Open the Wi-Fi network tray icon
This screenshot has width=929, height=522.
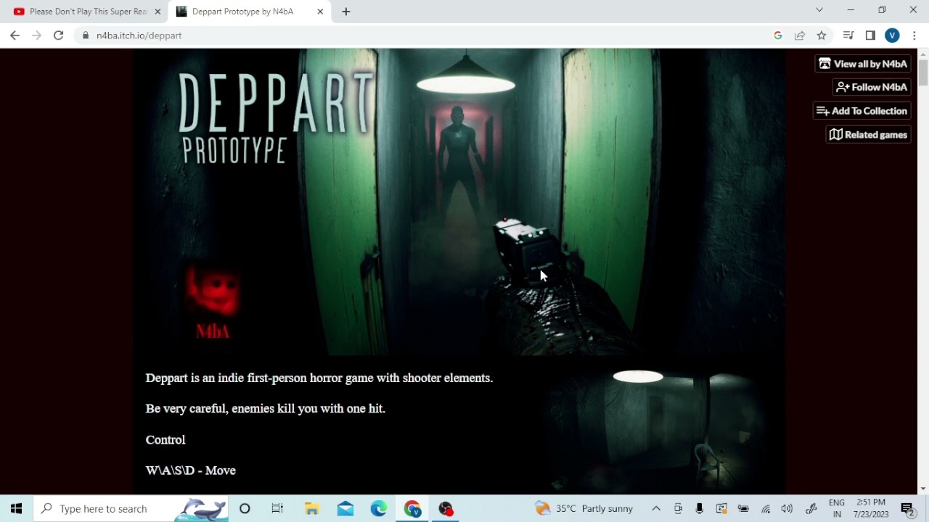pos(766,508)
